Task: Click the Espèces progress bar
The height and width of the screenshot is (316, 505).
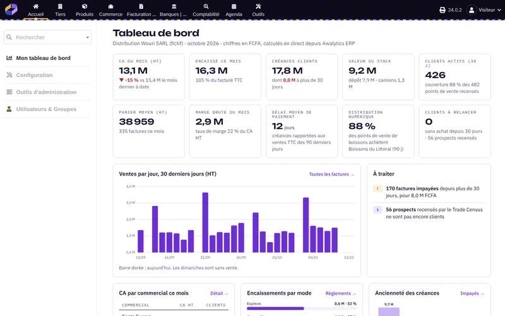Action: click(302, 308)
